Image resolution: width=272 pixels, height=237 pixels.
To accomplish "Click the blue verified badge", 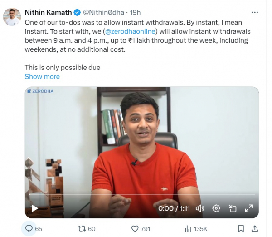I will (x=76, y=12).
